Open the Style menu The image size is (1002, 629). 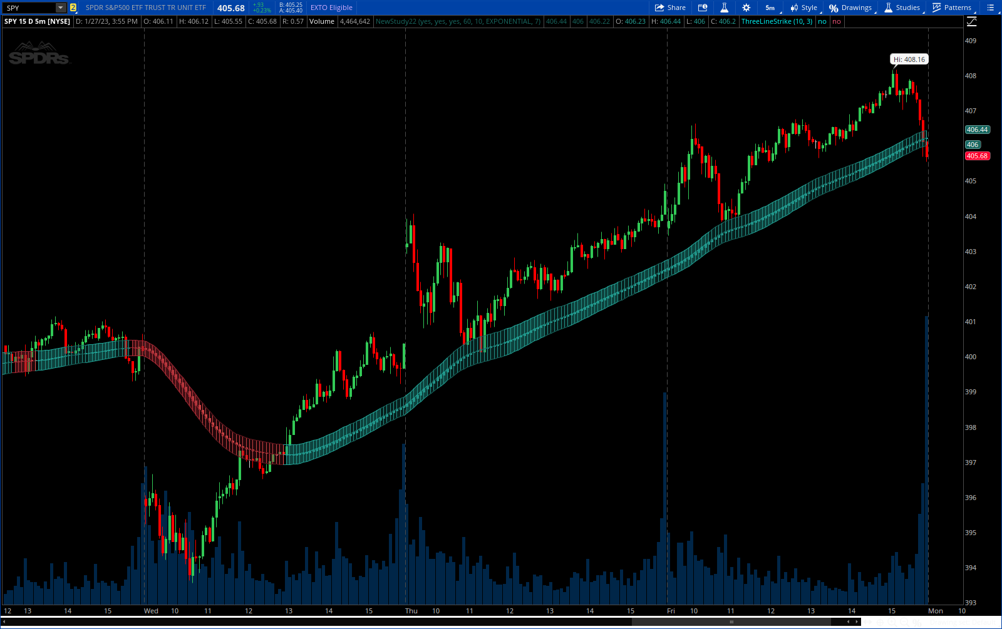click(x=803, y=8)
